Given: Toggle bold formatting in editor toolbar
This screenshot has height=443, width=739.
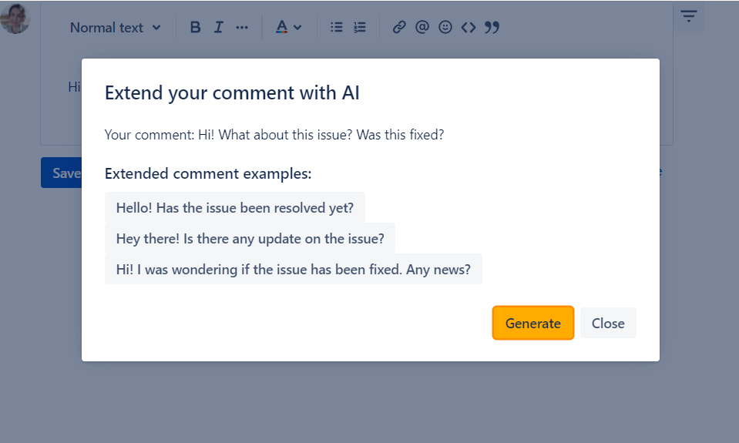Looking at the screenshot, I should pos(195,27).
